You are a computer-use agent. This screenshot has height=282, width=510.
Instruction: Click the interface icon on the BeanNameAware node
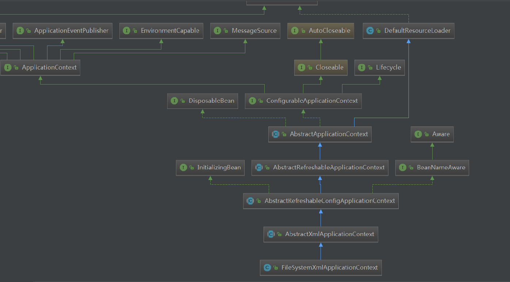pos(403,168)
